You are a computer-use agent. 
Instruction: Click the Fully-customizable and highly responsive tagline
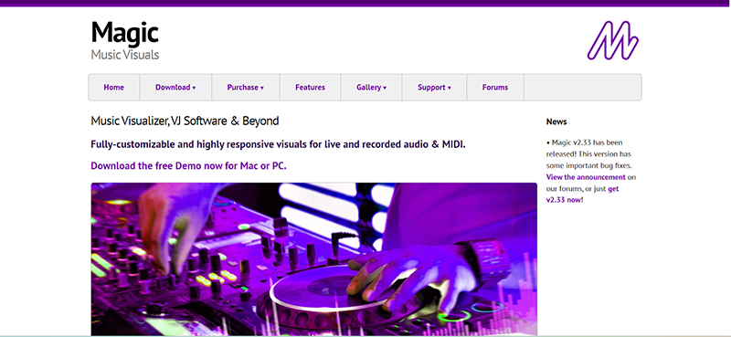(279, 144)
